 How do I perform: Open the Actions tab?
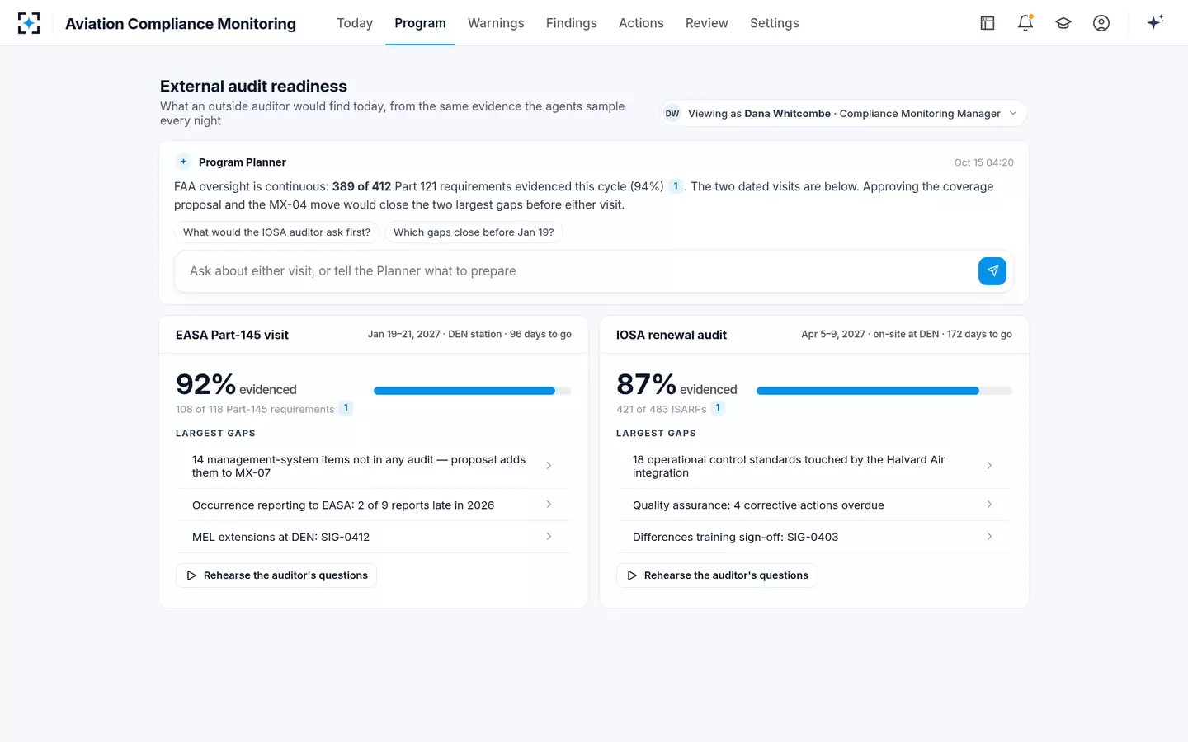(641, 23)
